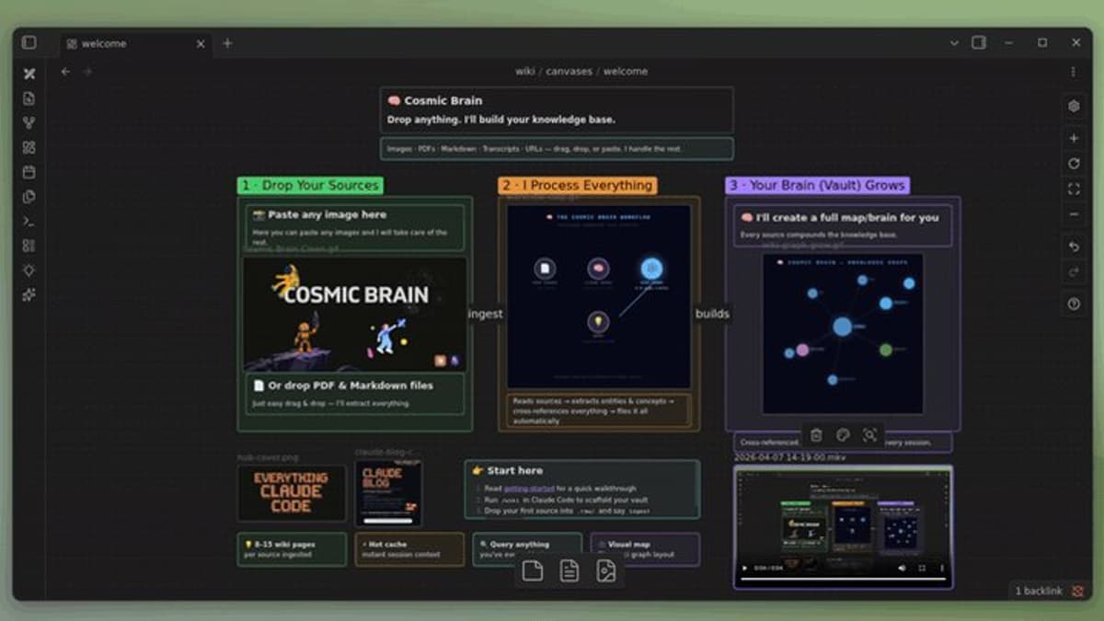The width and height of the screenshot is (1104, 621).
Task: Open a new tab with the plus button
Action: click(x=227, y=43)
